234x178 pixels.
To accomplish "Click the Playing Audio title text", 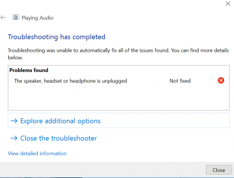I will click(37, 18).
